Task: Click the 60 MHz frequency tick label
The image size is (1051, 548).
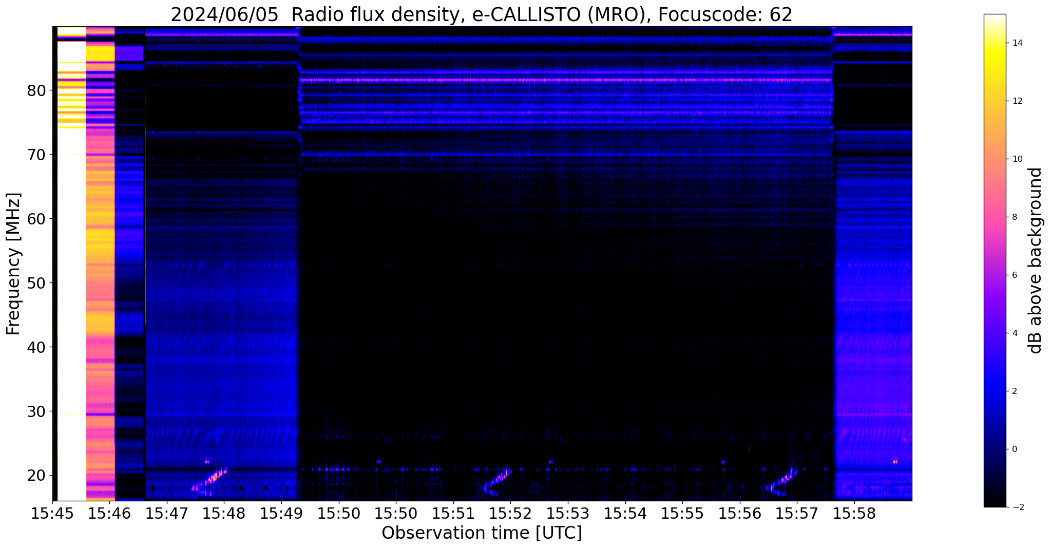Action: tap(36, 219)
